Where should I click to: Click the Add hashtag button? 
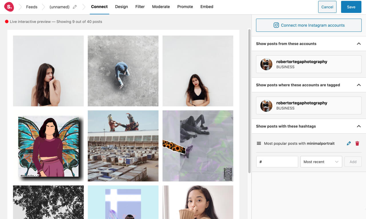point(353,162)
